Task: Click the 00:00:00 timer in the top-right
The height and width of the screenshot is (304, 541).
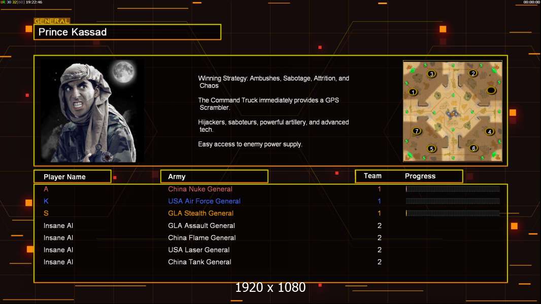Action: click(531, 2)
